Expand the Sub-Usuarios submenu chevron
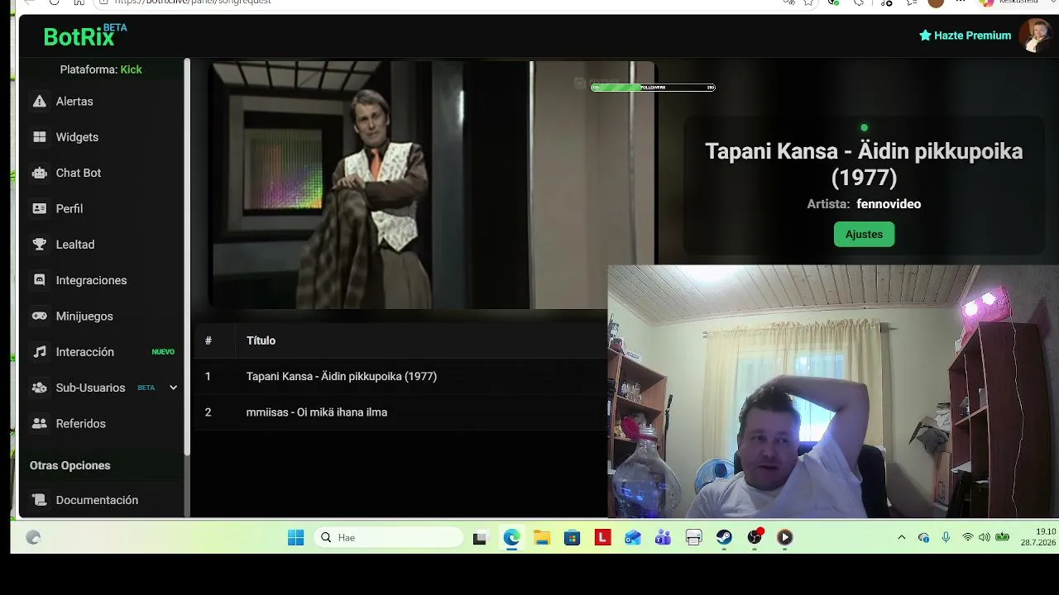 tap(173, 388)
